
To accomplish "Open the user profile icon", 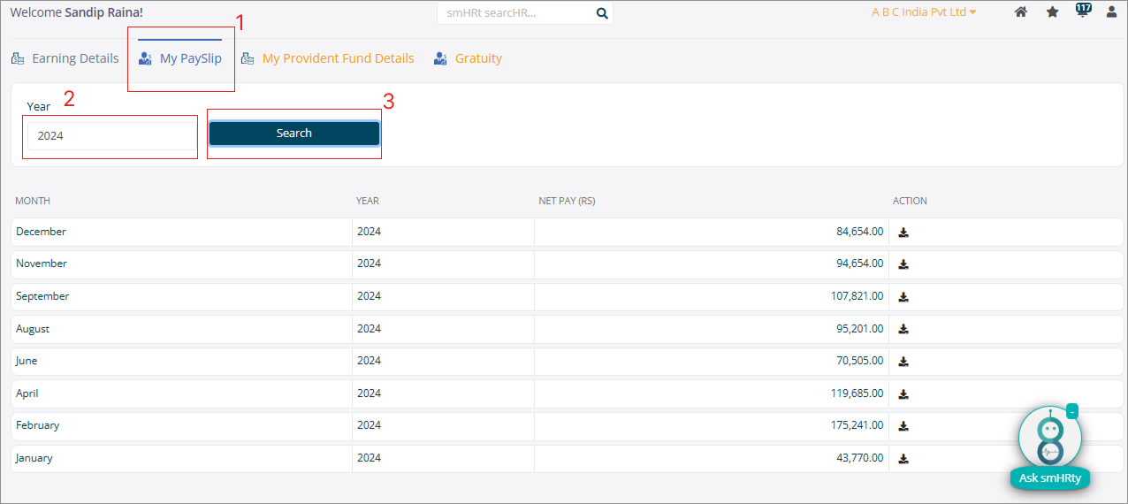I will coord(1112,12).
